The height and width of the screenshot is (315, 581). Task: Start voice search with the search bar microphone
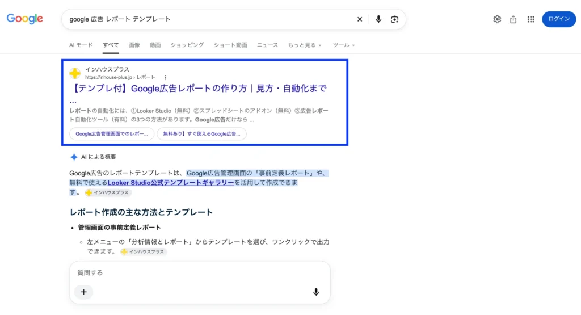(378, 19)
